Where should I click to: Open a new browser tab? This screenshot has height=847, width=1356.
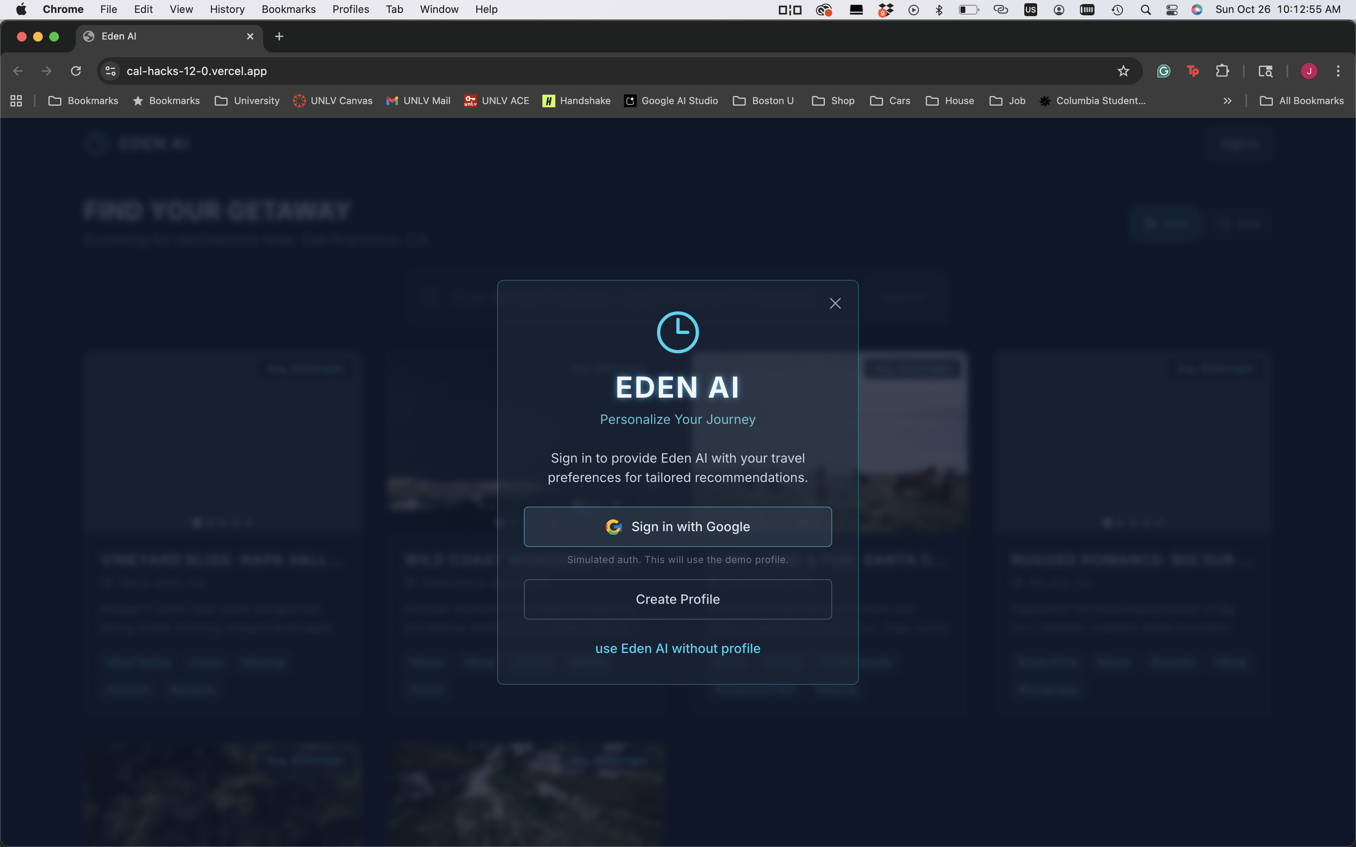pos(279,36)
